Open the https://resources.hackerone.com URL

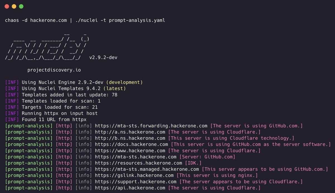pos(138,163)
